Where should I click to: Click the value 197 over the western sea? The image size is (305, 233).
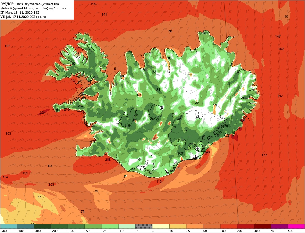click(x=7, y=46)
